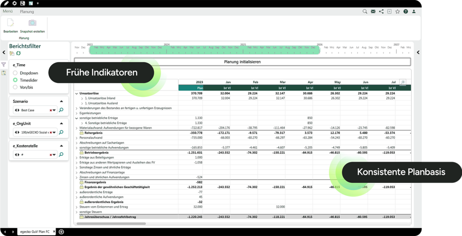Open the Szenario Best Case dropdown

click(x=54, y=110)
